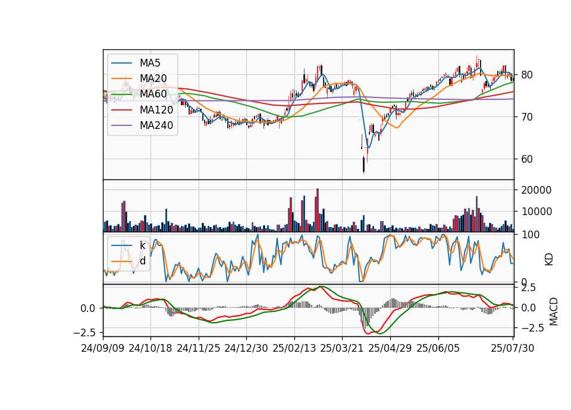Click the purple MA240 line sample in legend

click(121, 125)
